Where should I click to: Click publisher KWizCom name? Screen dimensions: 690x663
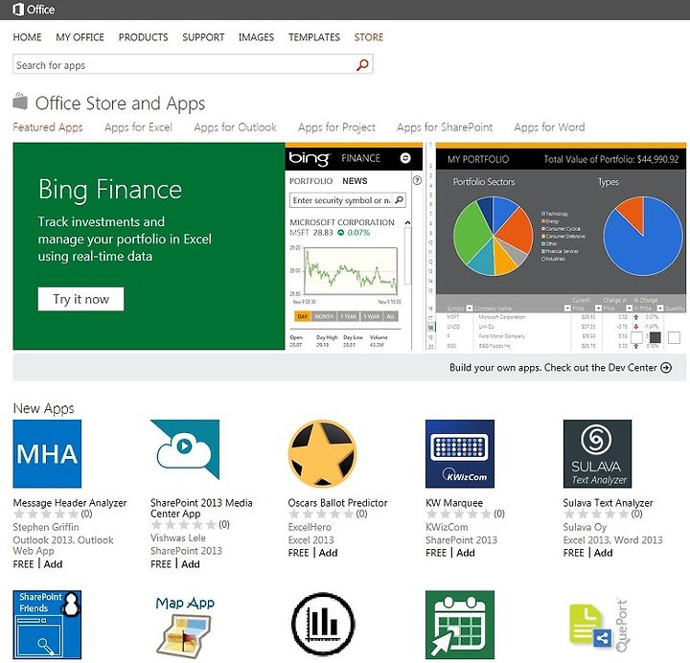point(447,527)
